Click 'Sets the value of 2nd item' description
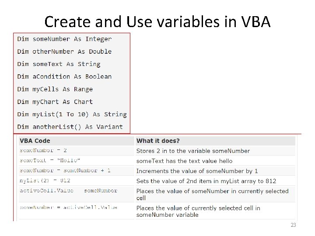The width and height of the screenshot is (315, 236). [x=206, y=181]
